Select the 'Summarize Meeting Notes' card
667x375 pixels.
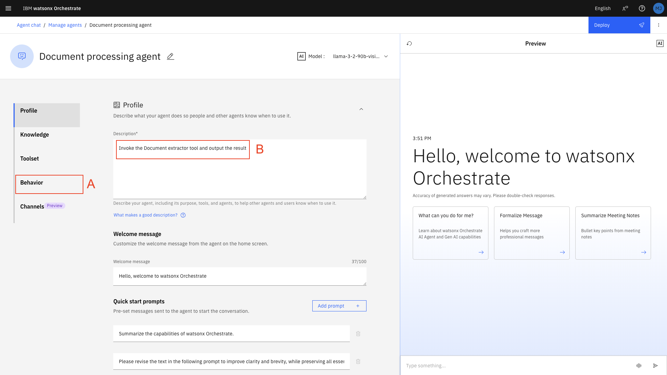coord(612,233)
